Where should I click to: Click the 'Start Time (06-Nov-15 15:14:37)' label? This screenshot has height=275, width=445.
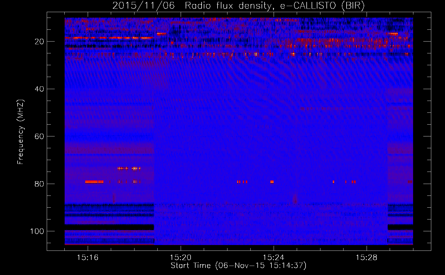coord(238,266)
